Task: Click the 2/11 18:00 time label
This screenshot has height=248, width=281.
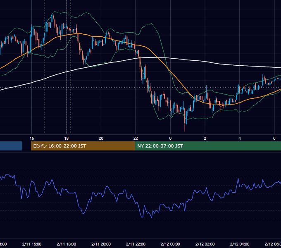Action: tap(67, 244)
